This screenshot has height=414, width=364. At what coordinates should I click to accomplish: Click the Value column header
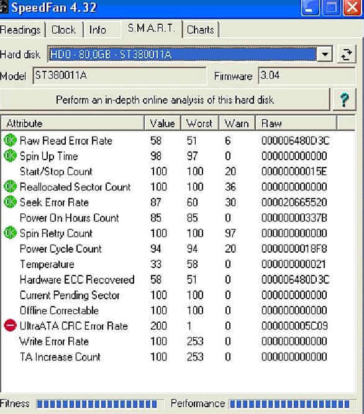[x=163, y=124]
